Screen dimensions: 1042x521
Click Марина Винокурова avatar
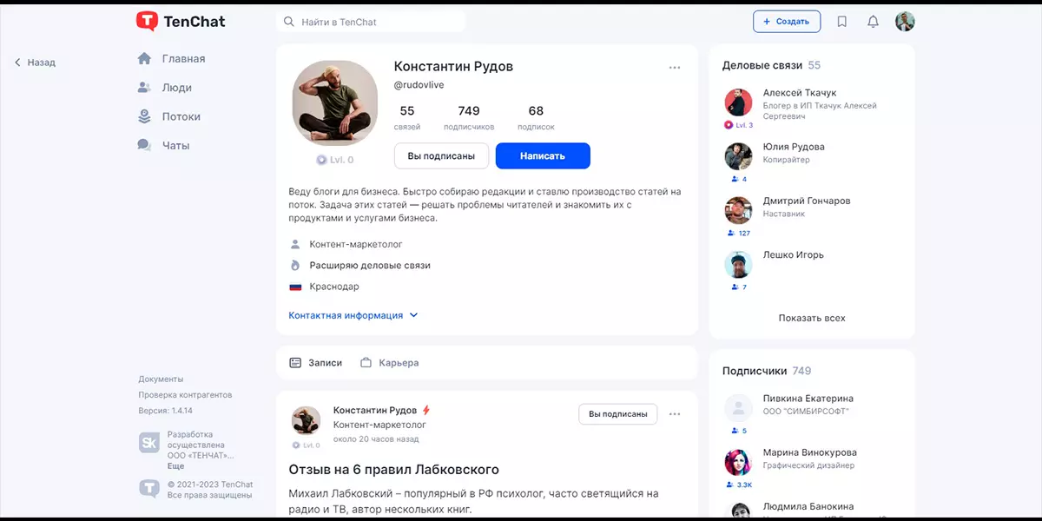[x=738, y=462]
